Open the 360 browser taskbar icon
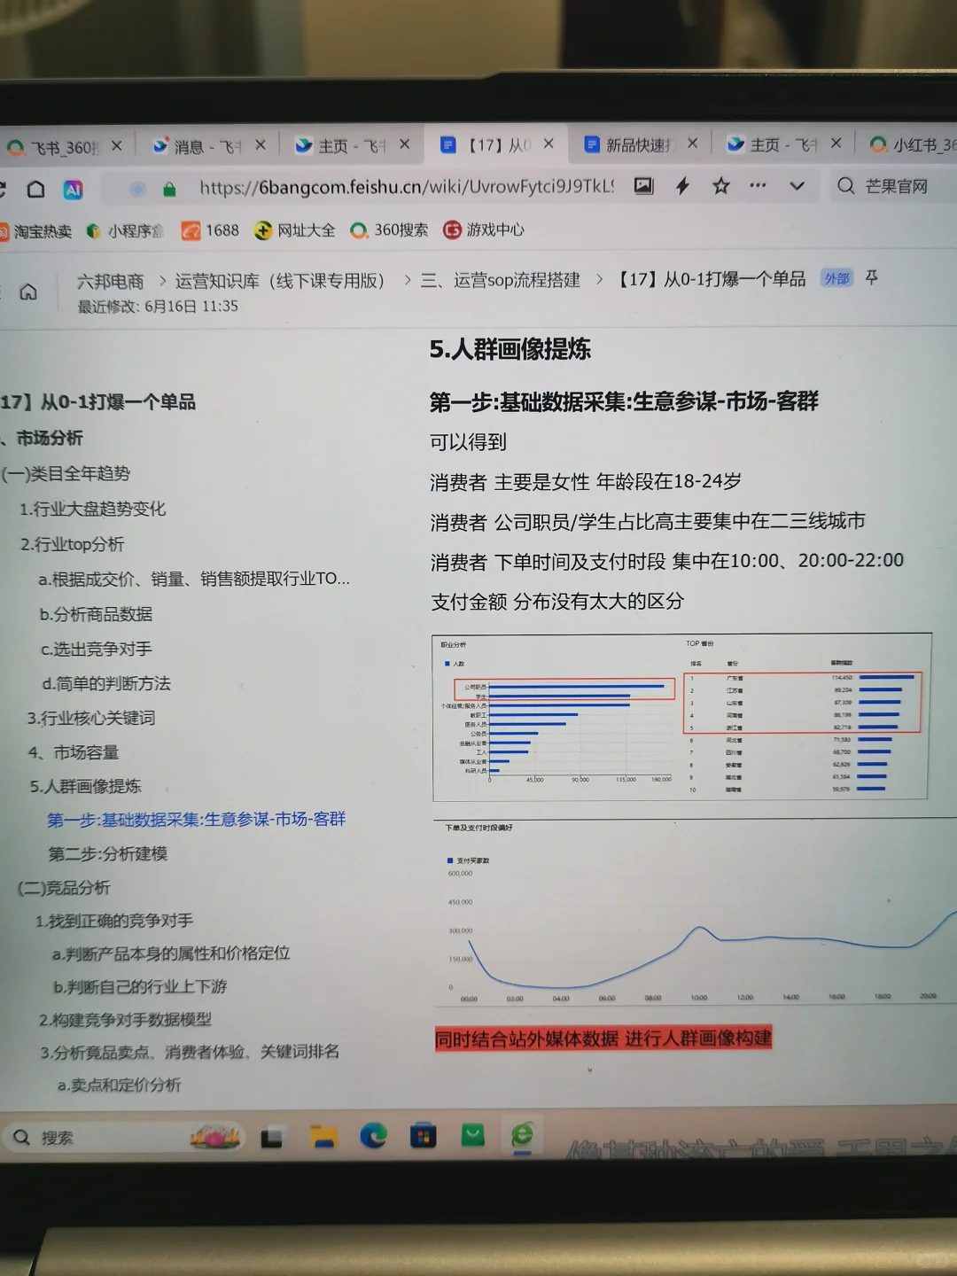957x1276 pixels. pyautogui.click(x=523, y=1134)
